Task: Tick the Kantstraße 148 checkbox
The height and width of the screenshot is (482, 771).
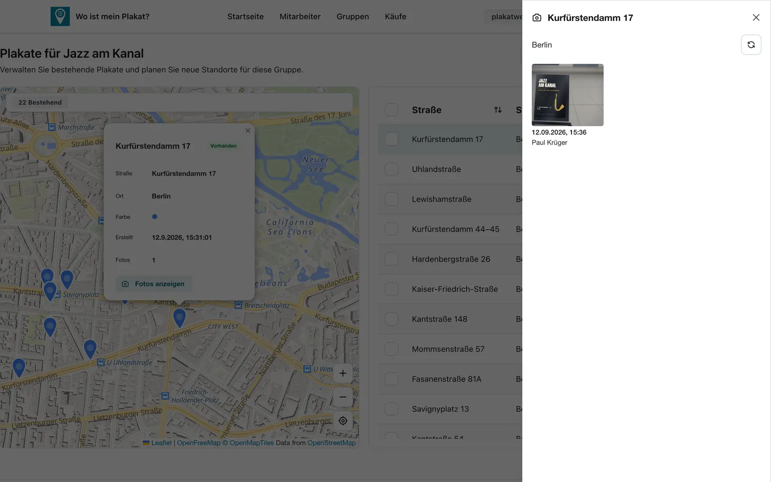Action: (391, 319)
